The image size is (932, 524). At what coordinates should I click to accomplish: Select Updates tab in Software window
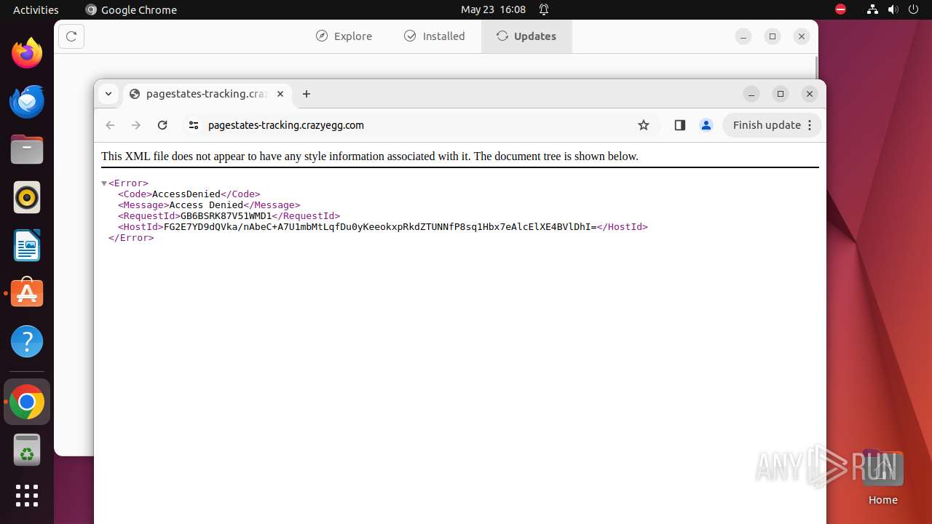point(526,36)
